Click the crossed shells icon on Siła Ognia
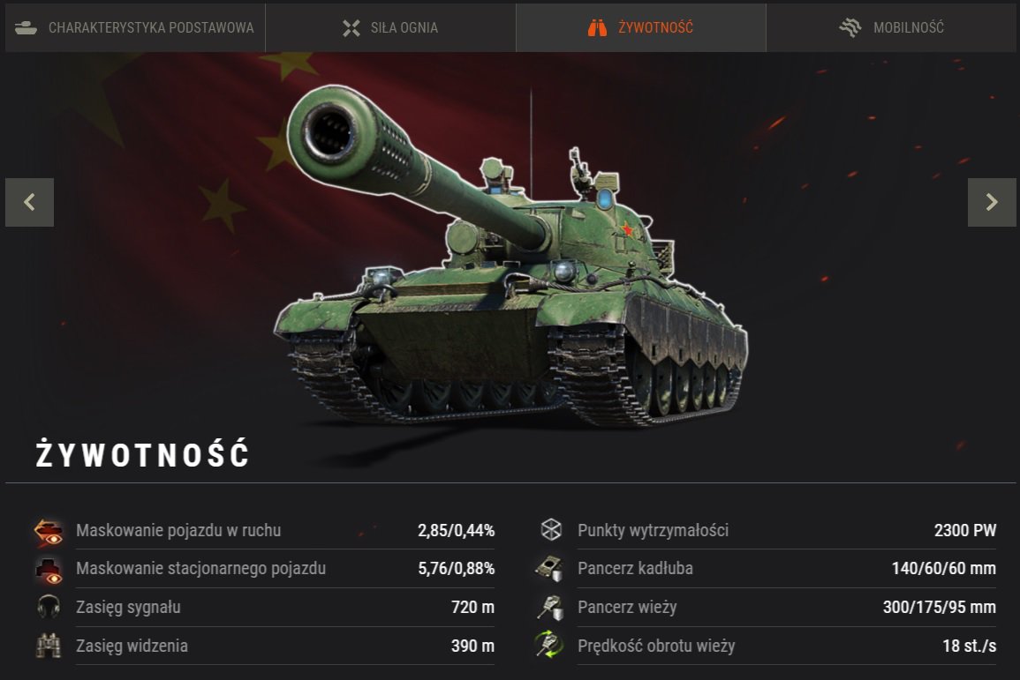 coord(351,28)
